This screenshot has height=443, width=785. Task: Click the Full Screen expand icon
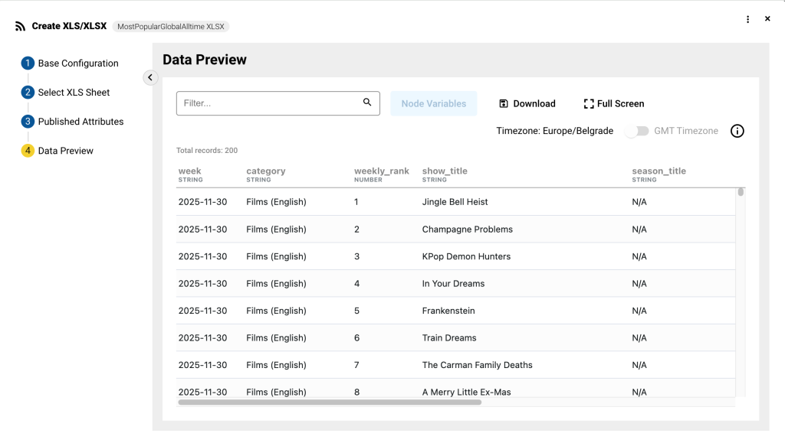(x=589, y=104)
